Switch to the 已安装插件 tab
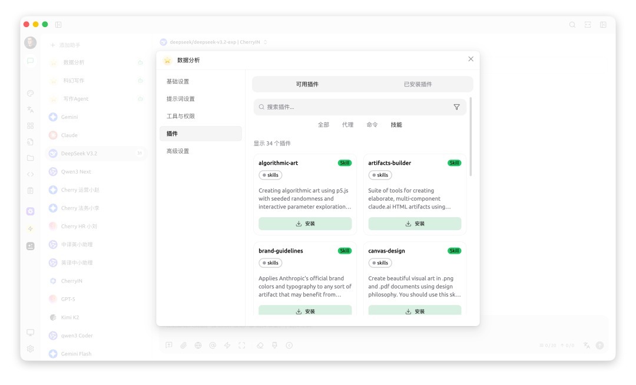This screenshot has width=636, height=385. pyautogui.click(x=418, y=84)
